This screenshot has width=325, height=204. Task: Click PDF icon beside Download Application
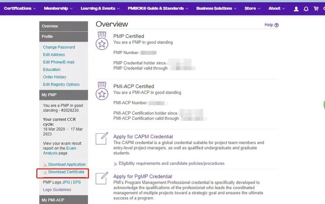tap(45, 165)
